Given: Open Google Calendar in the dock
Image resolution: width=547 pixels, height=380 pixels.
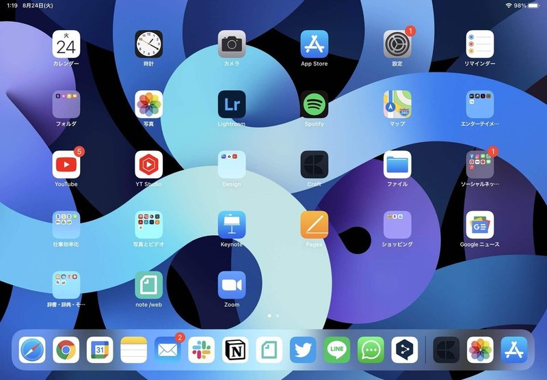Looking at the screenshot, I should click(x=100, y=350).
